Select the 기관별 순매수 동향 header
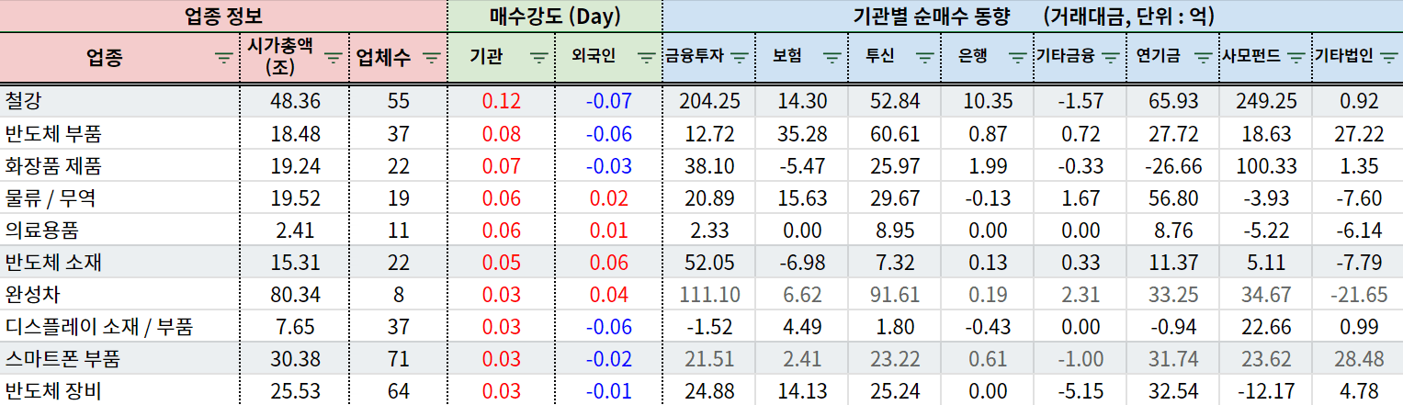This screenshot has height=405, width=1403. pos(1031,16)
